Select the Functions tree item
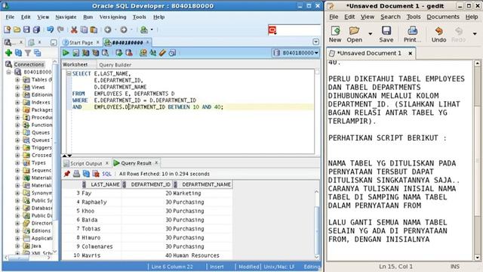Viewport: 483px width, 272px height. 42,125
